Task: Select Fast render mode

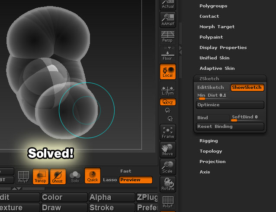Action: click(x=126, y=171)
